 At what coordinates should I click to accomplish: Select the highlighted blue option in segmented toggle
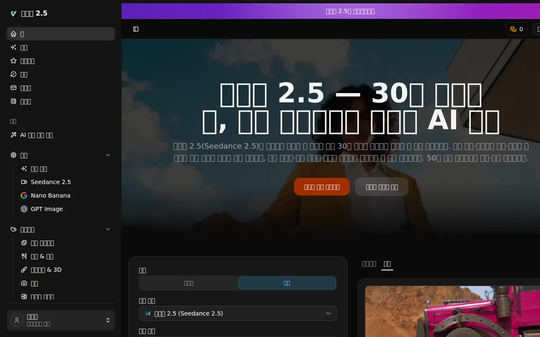pyautogui.click(x=287, y=283)
